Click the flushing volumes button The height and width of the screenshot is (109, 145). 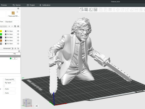[3, 26]
